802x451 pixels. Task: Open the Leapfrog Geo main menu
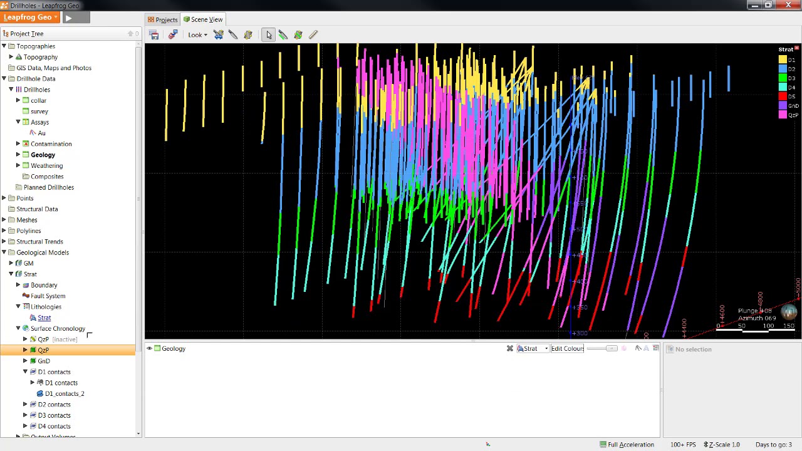[x=30, y=18]
